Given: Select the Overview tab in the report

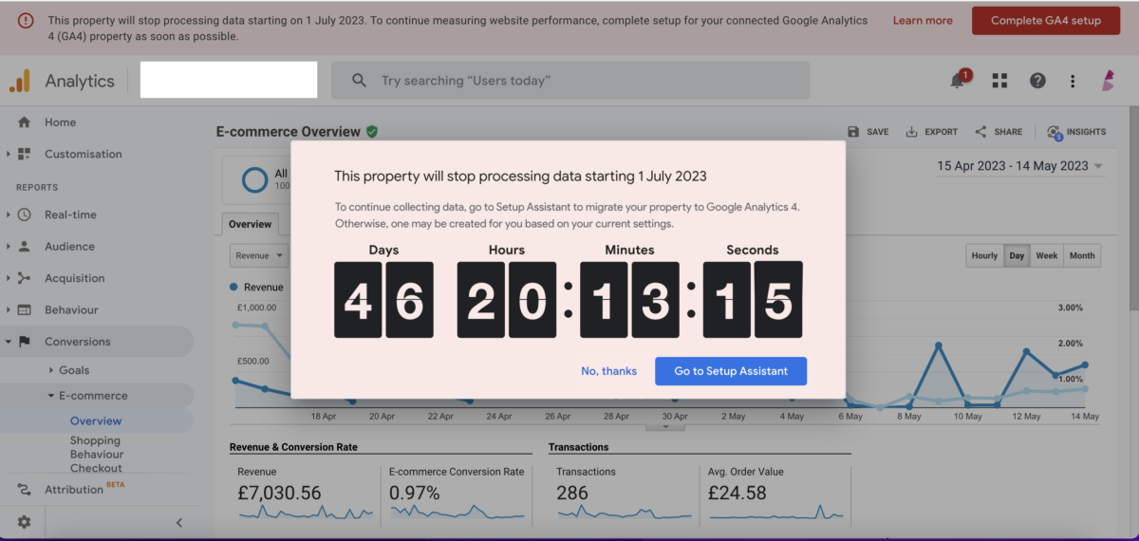Looking at the screenshot, I should point(251,225).
